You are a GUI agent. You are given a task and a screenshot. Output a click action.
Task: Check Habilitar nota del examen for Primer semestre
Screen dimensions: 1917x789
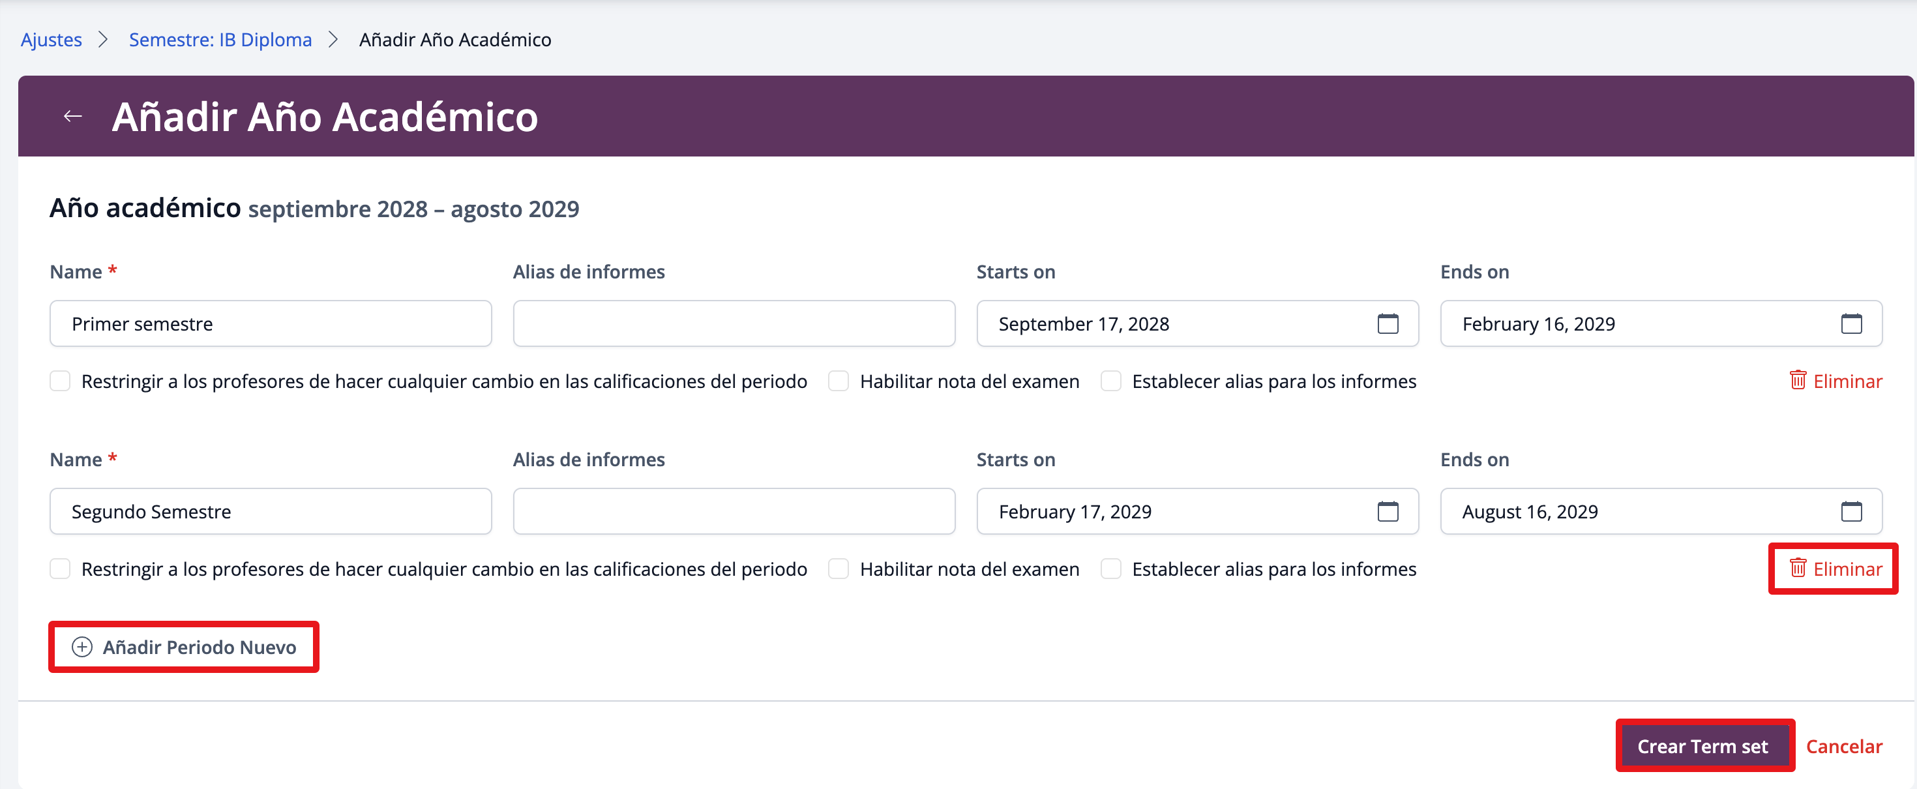click(839, 381)
